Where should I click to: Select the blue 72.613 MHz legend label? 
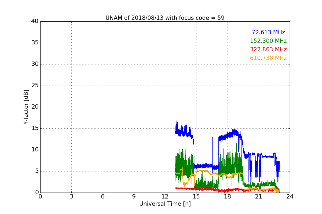tap(268, 32)
